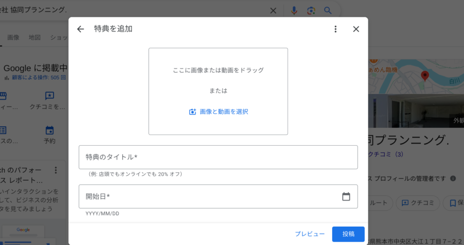Click the red map pin marker
The image size is (464, 245).
[x=425, y=76]
